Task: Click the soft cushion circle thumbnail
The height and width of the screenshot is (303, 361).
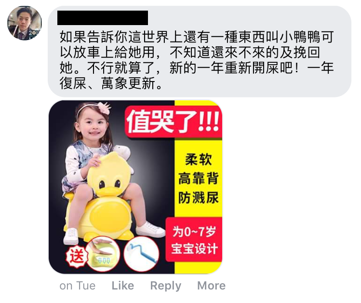Action: coord(103,254)
